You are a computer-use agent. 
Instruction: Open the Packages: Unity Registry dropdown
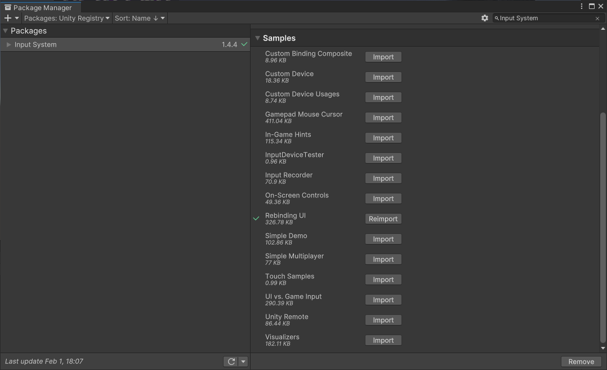[x=66, y=18]
